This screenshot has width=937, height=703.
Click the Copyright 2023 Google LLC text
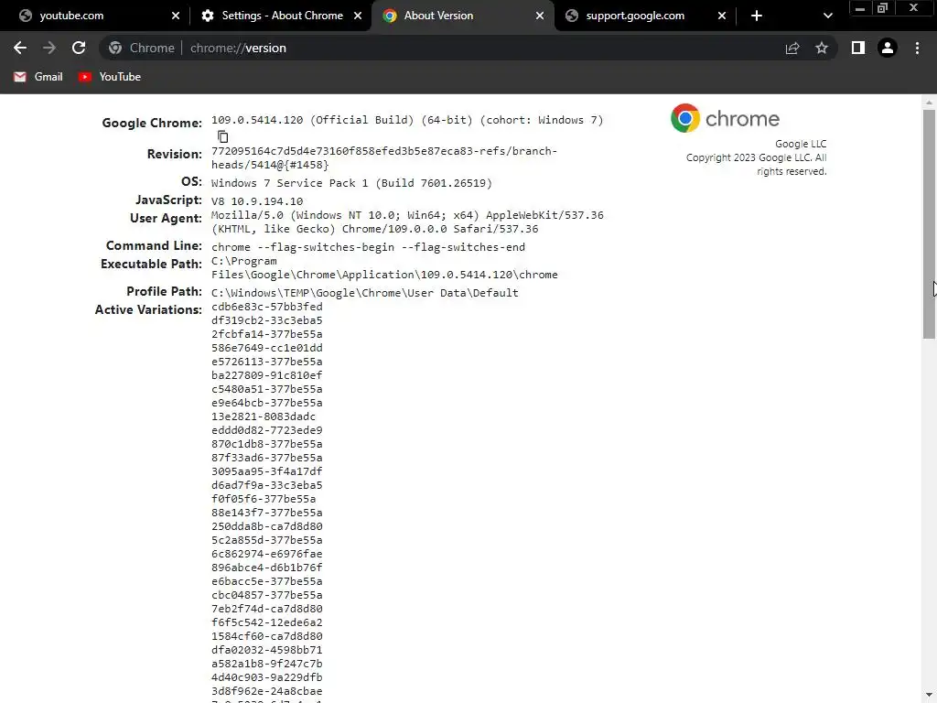coord(757,165)
